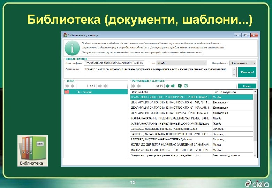Select row МОЛБА ЗА ПОЛЗВАНЕ НА ПЛАТЕН ГОДИШЕН ОТПУСК
Screen dimensions: 272x188
tap(191, 150)
